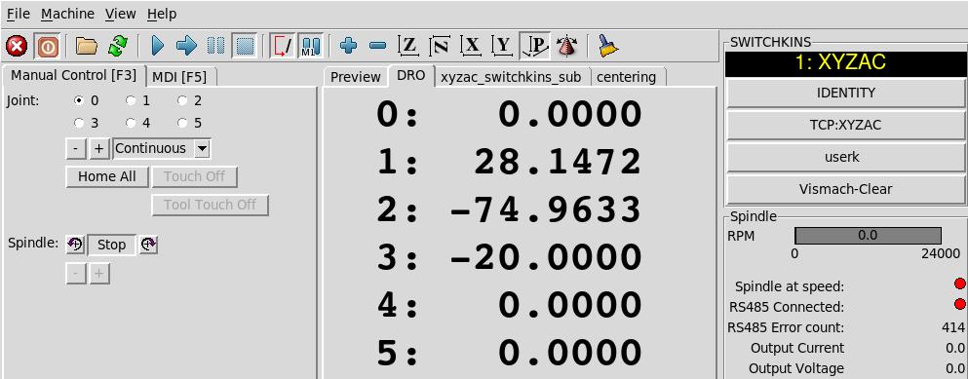Set the Z view of the preview
Viewport: 968px width, 379px height.
pyautogui.click(x=408, y=46)
